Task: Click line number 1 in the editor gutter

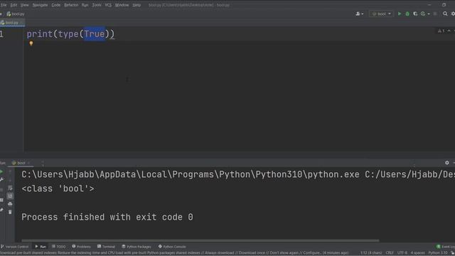Action: 1,34
